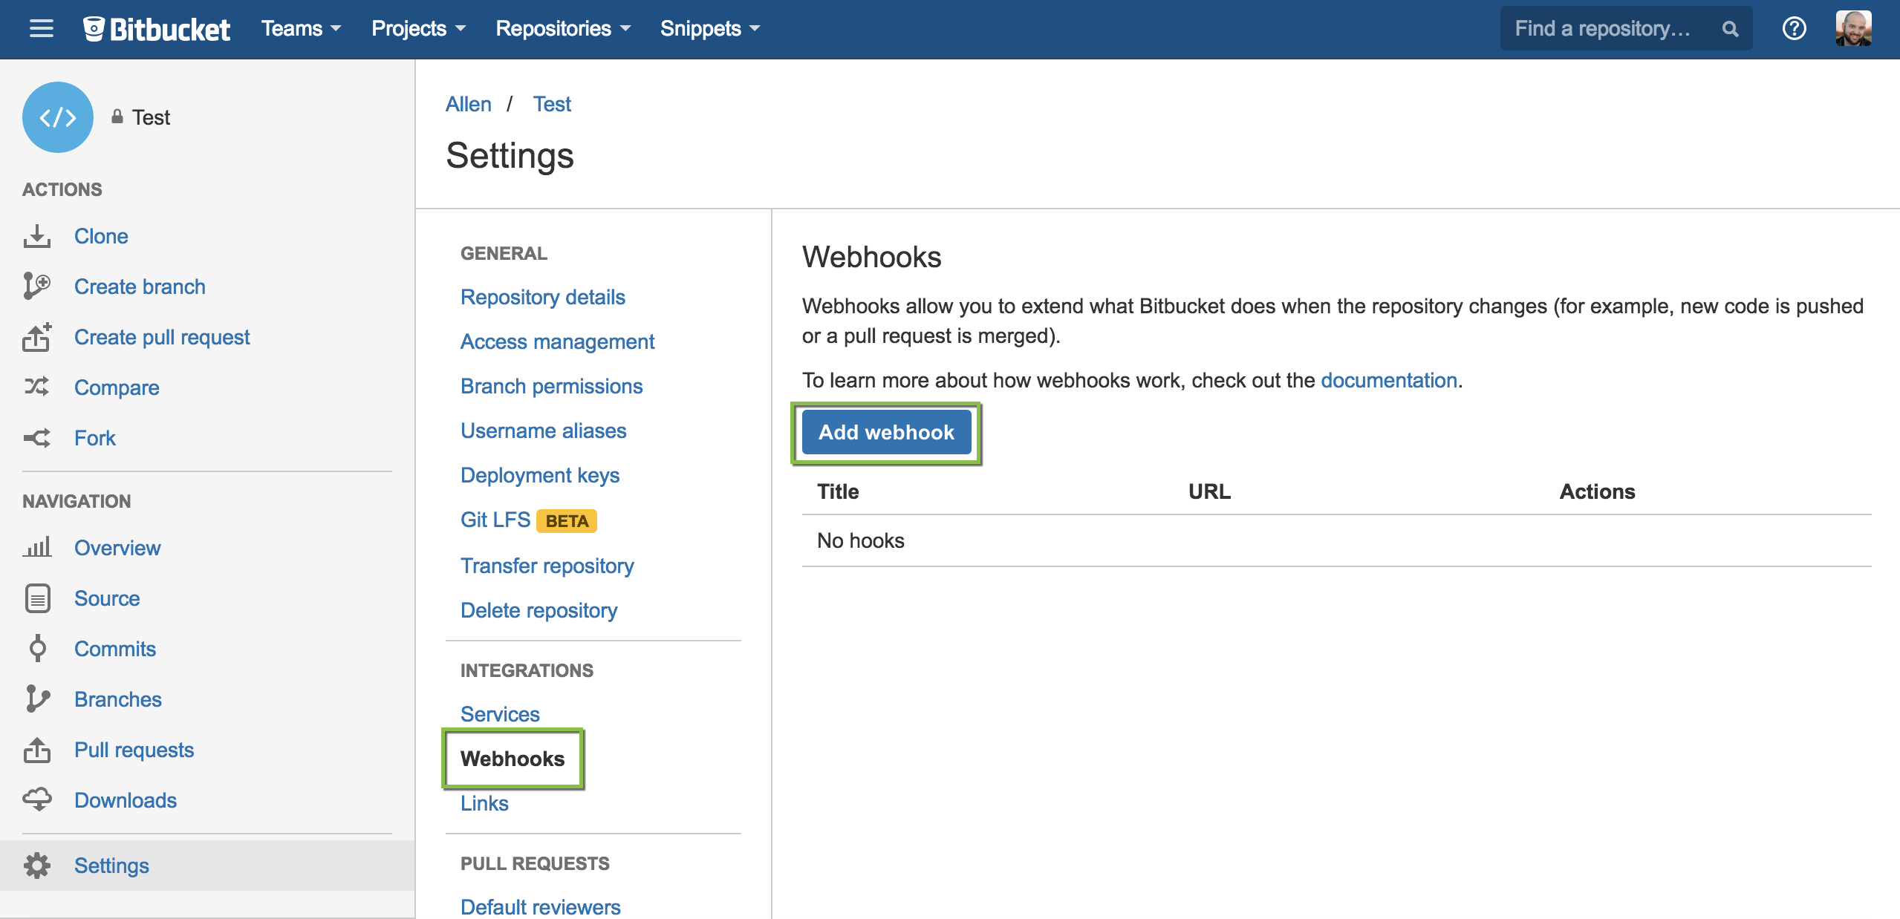Viewport: 1900px width, 919px height.
Task: Open the user avatar menu
Action: [1853, 28]
